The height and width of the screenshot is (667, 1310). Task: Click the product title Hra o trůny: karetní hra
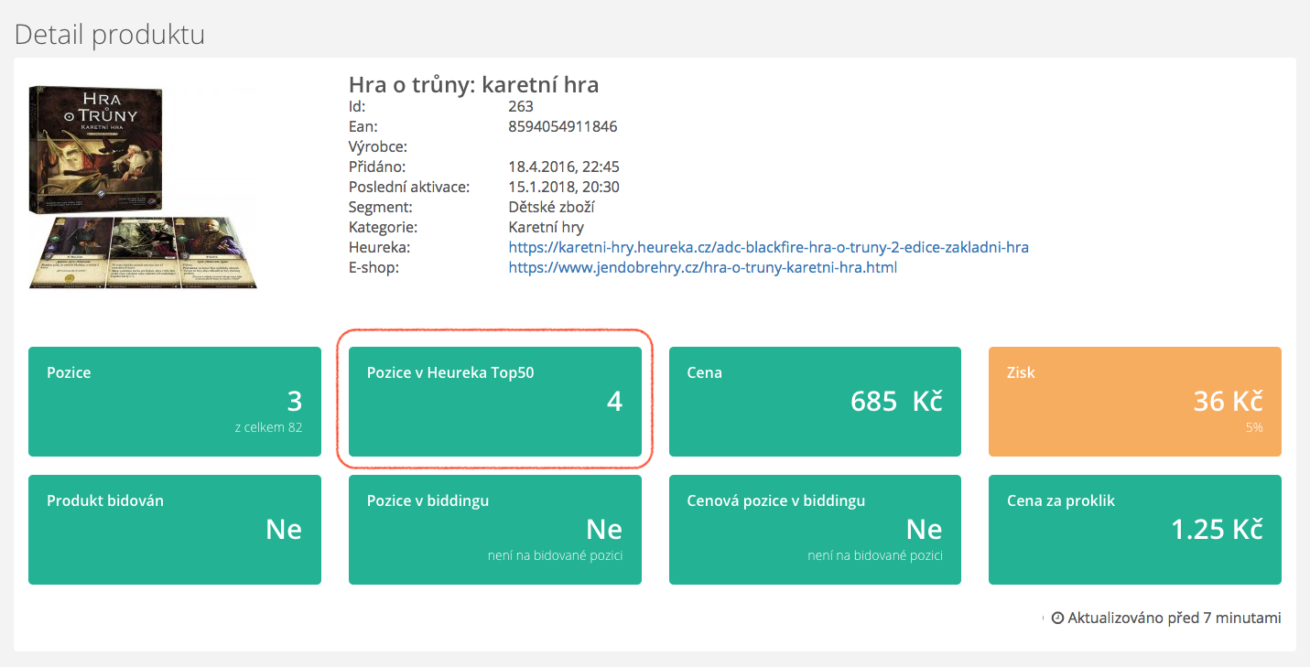click(x=473, y=85)
